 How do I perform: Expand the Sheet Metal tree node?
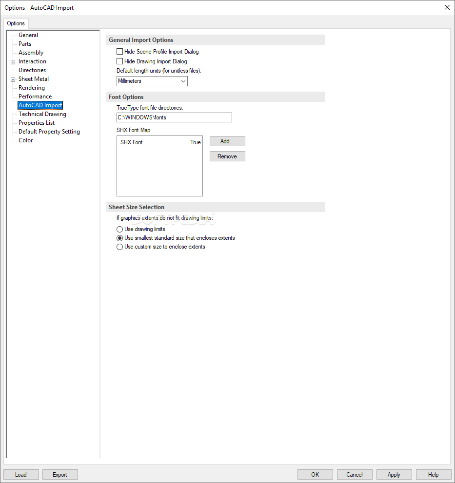(13, 79)
